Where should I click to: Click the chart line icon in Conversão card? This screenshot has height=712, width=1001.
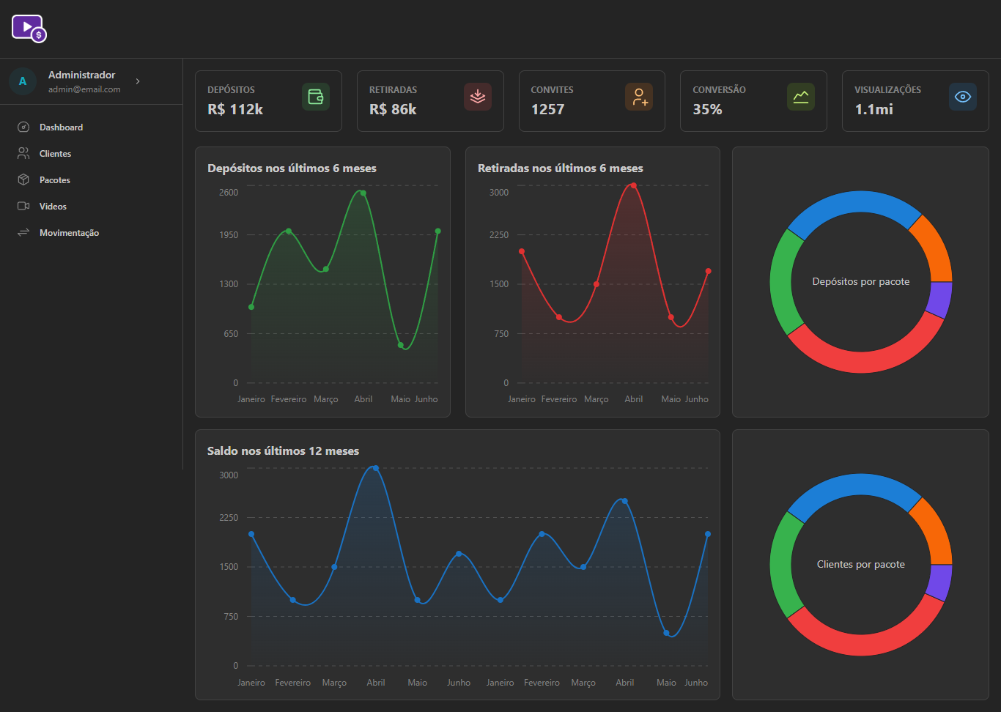[x=801, y=97]
